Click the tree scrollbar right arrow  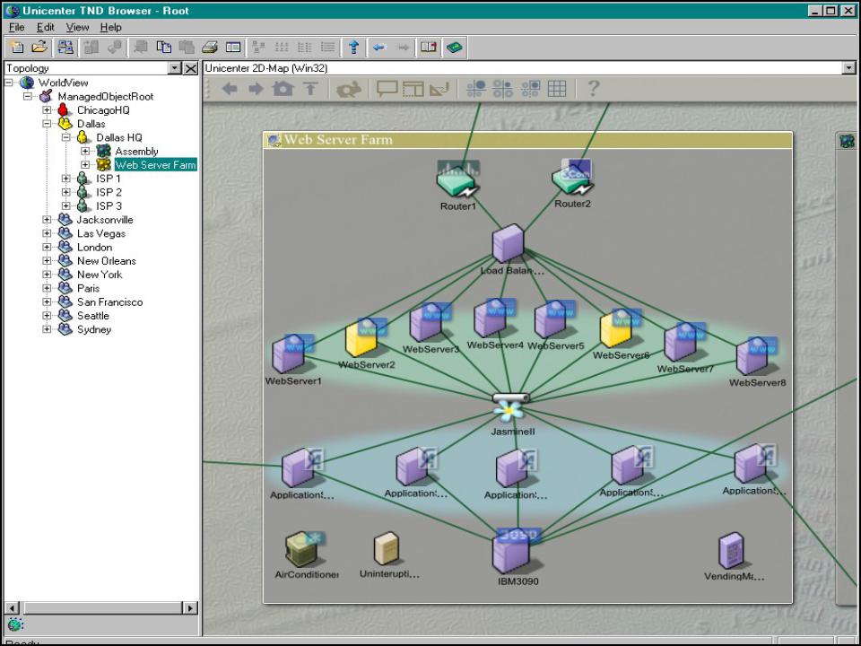(190, 608)
